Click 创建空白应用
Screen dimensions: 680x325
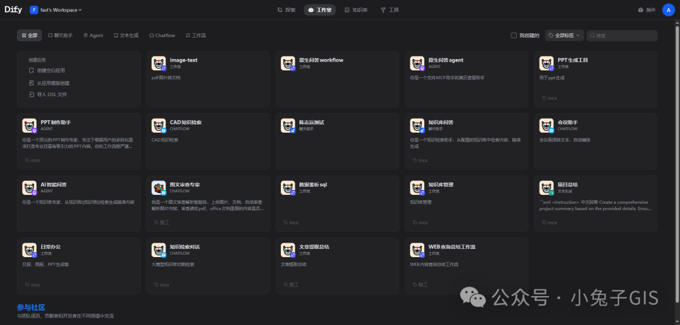pyautogui.click(x=47, y=70)
